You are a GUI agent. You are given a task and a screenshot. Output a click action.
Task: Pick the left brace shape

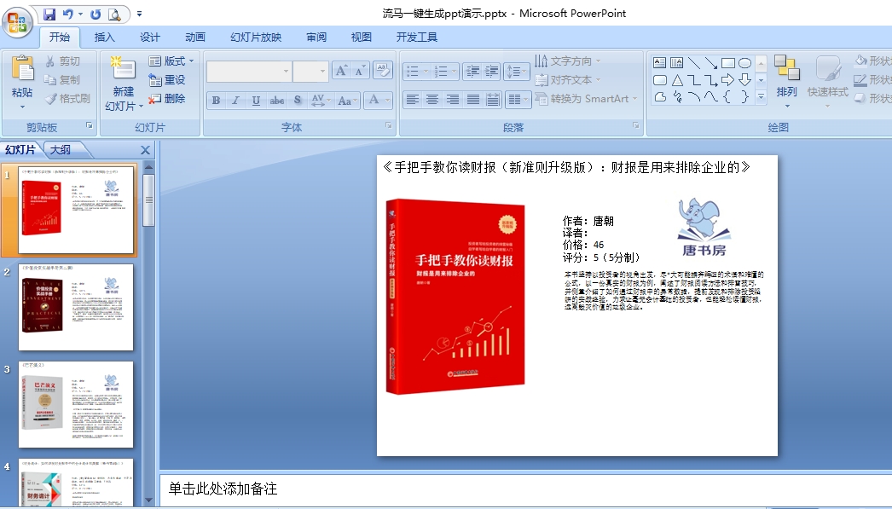[x=727, y=96]
